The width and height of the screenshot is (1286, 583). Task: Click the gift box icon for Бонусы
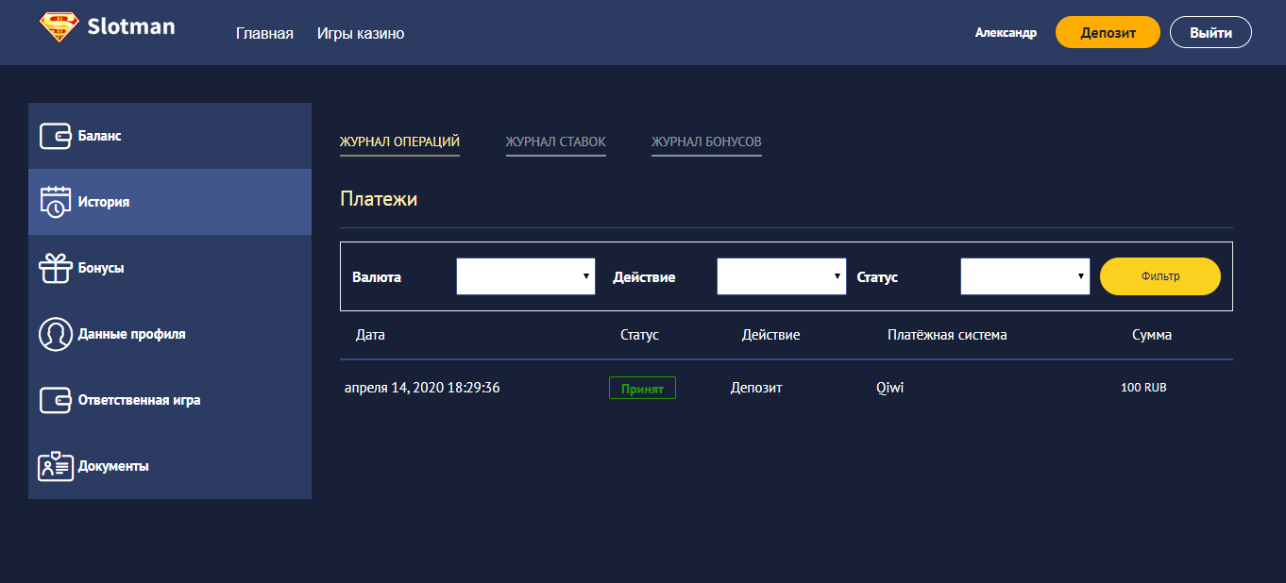tap(56, 268)
